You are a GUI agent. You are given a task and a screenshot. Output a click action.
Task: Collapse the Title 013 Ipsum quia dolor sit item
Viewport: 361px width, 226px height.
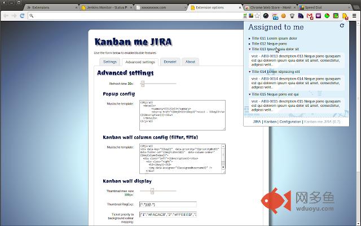(x=274, y=49)
